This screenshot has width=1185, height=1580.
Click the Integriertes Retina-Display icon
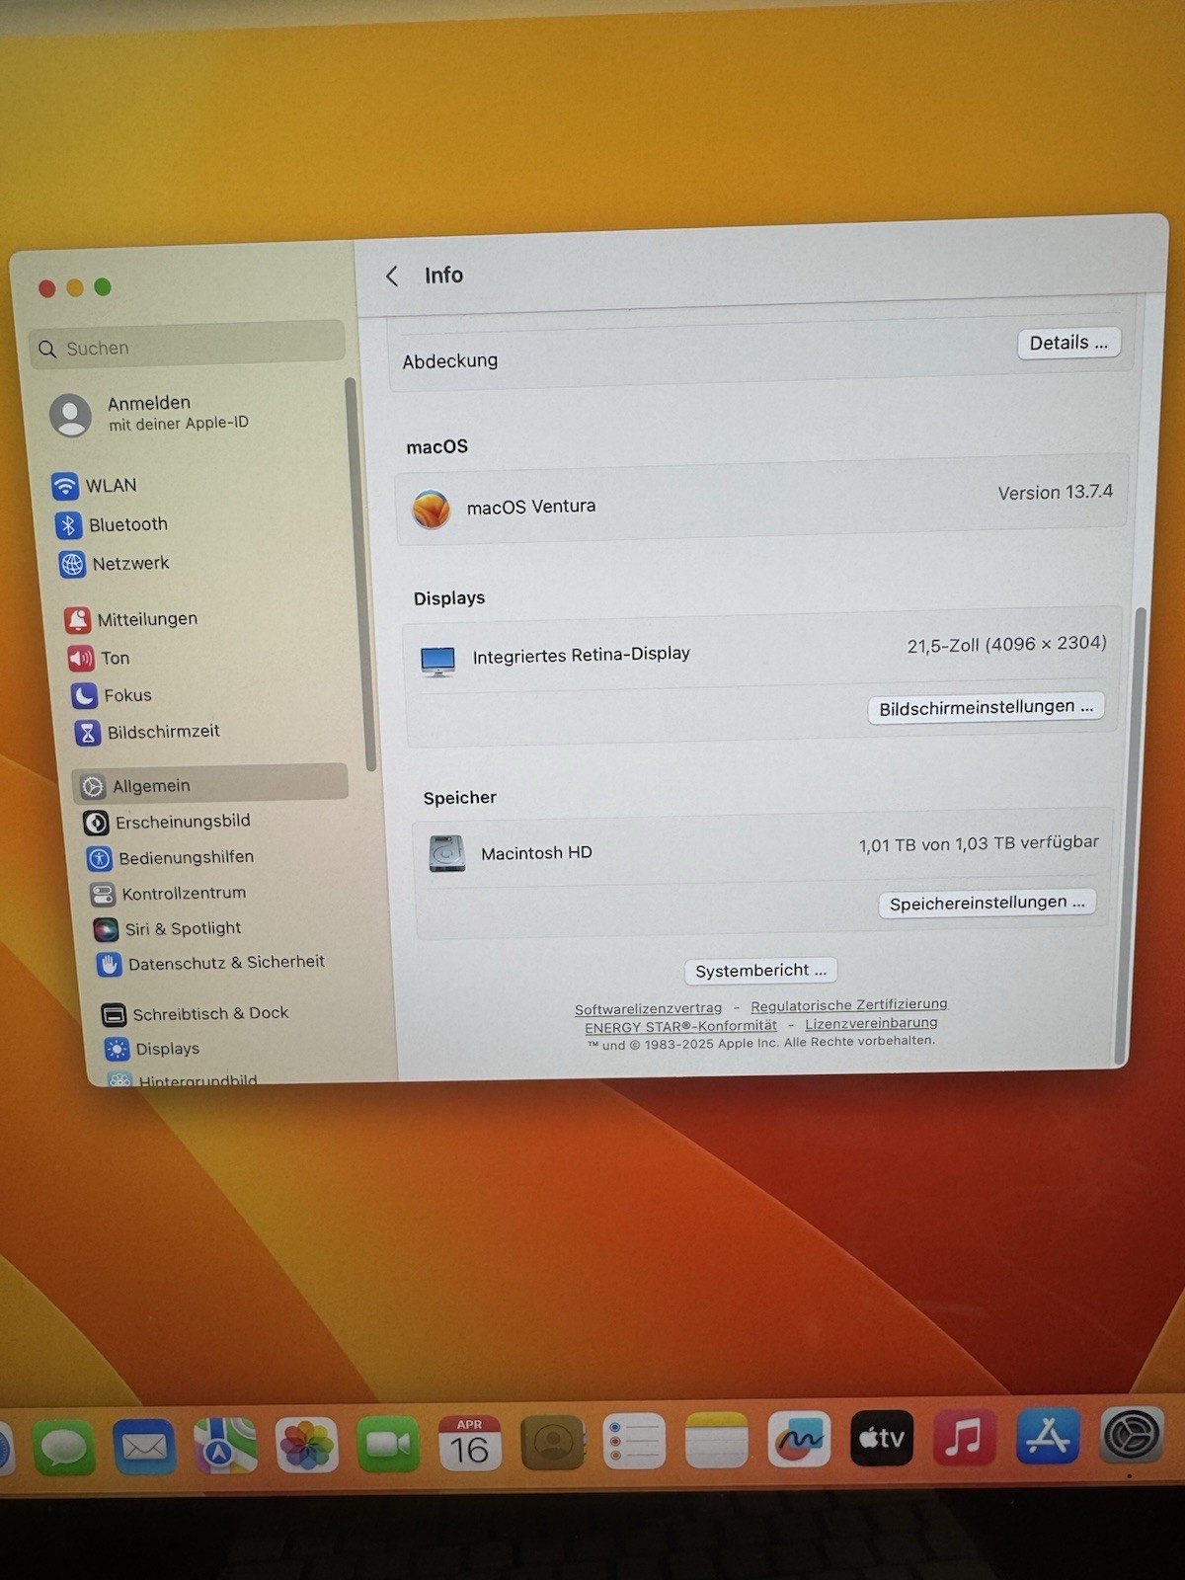click(437, 661)
